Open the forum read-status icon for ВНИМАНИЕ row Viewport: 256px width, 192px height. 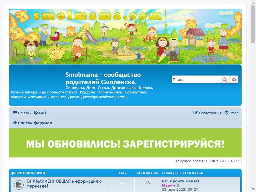[19, 185]
